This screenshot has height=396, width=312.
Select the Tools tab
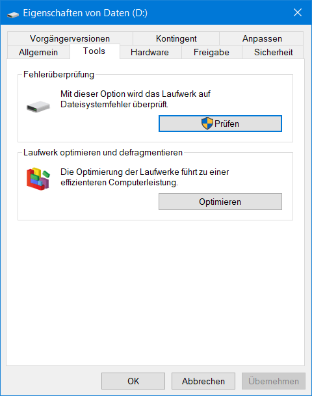click(94, 51)
